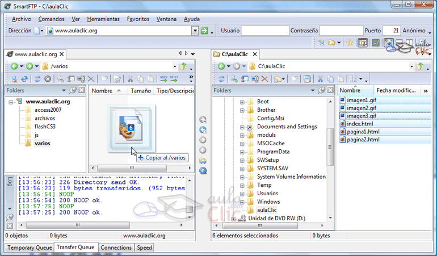Expand the ProgramData folder node
Screen dimensions: 437x256
click(242, 152)
